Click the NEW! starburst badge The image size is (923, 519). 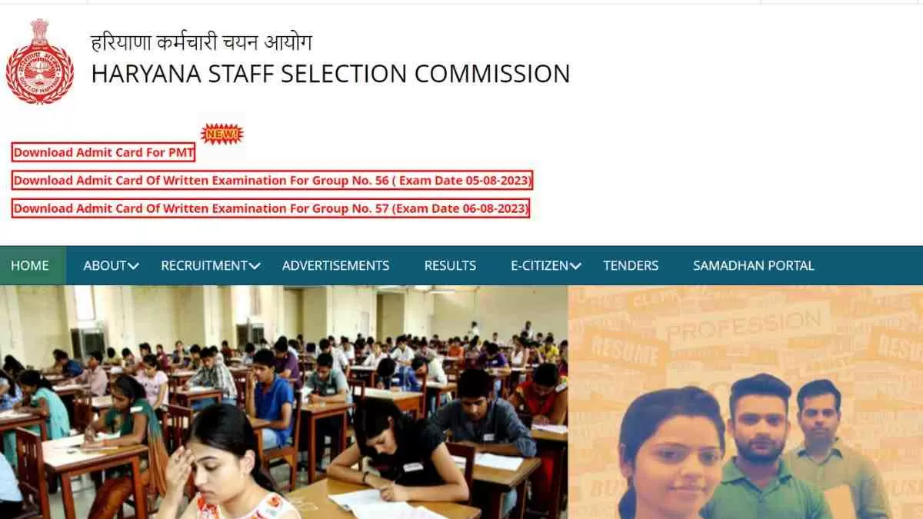pos(222,135)
